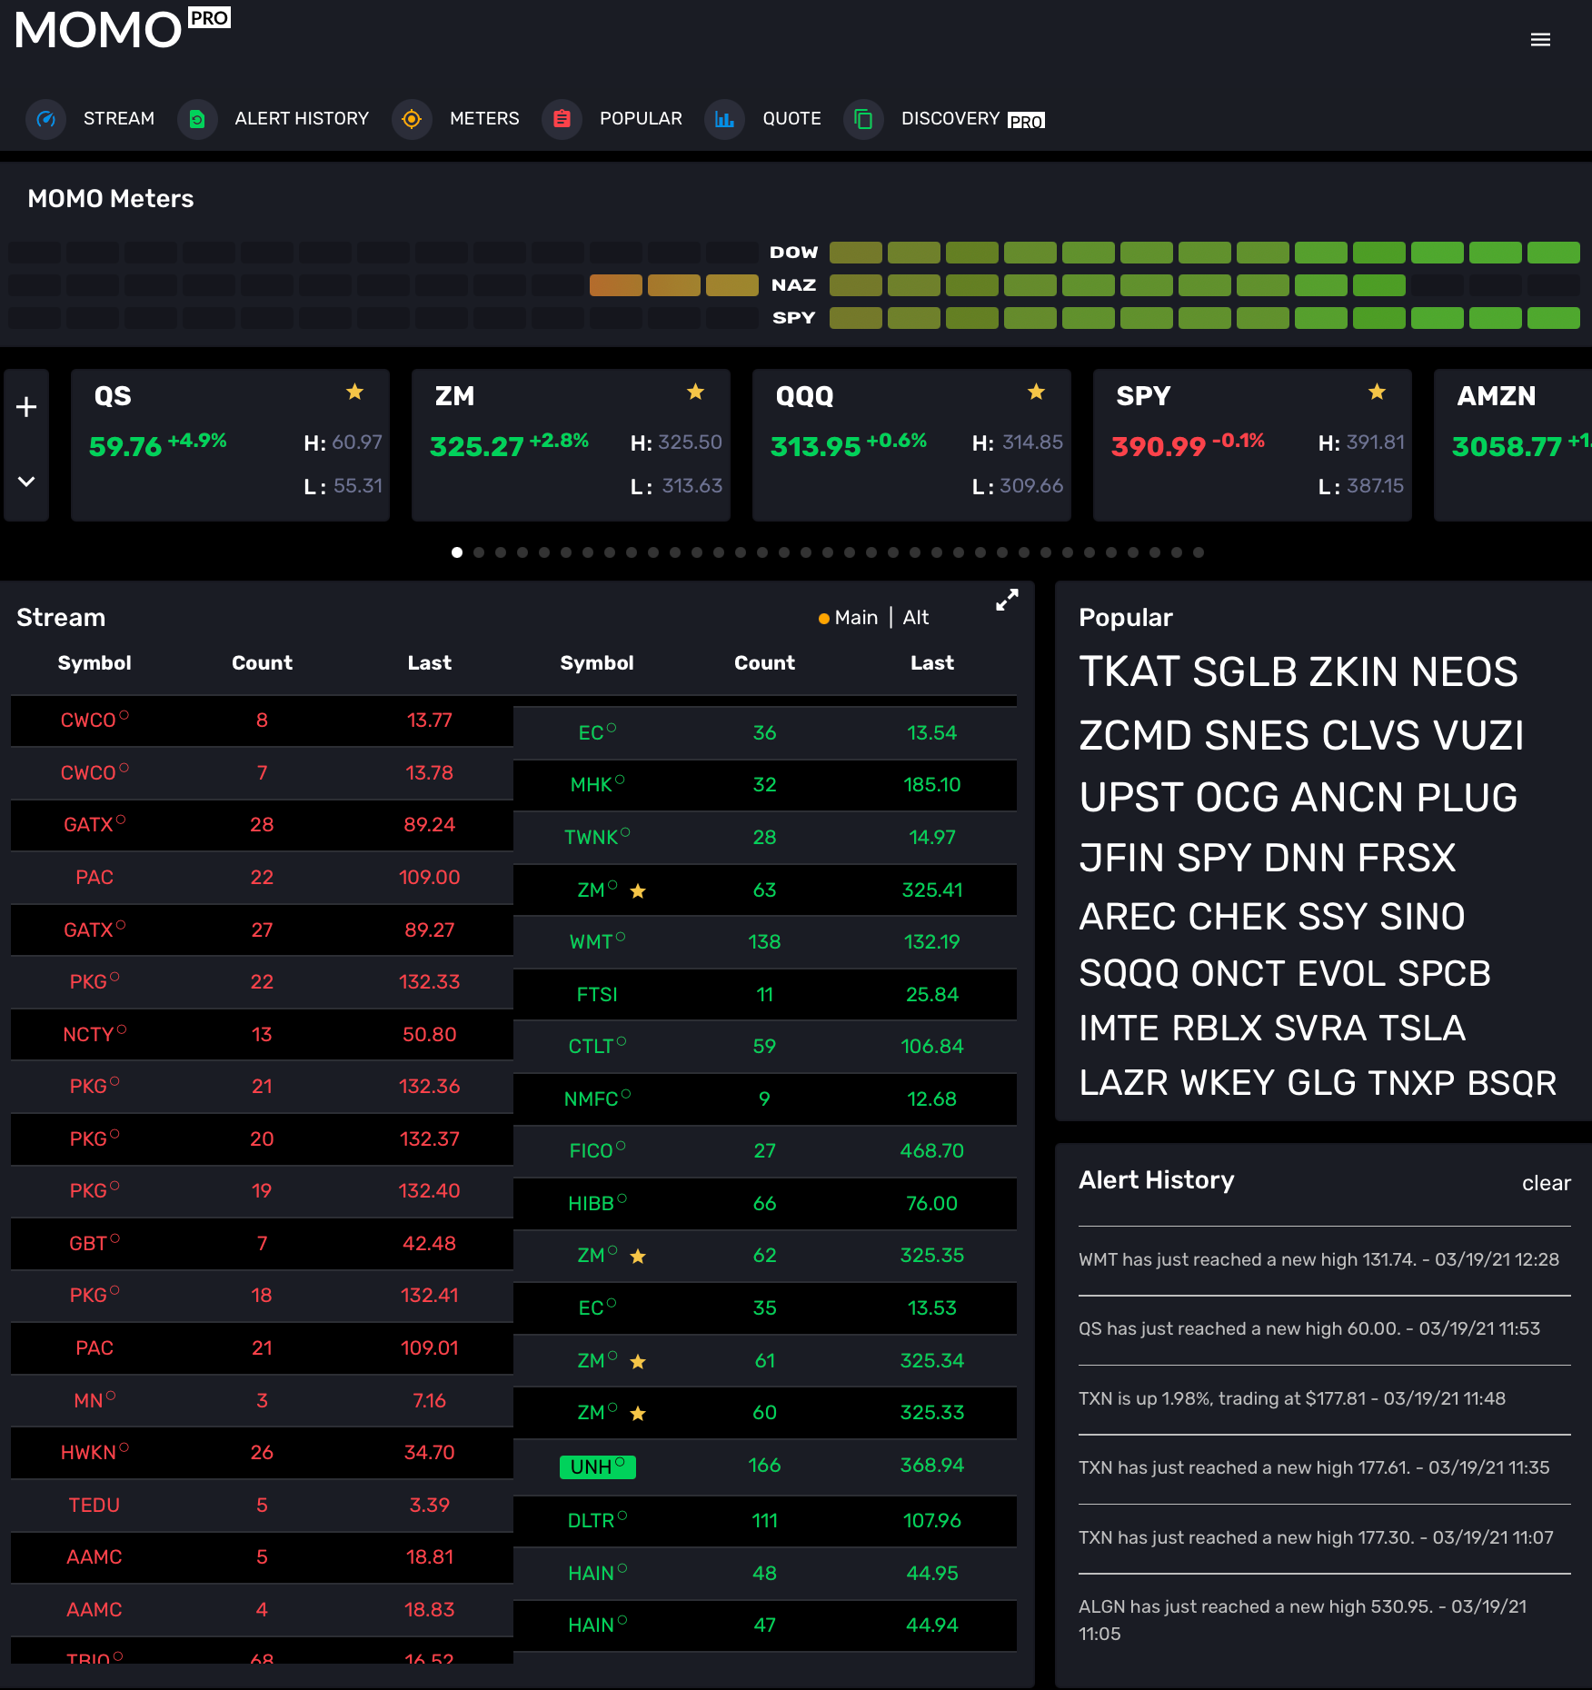Click the highlighted UNH symbol
The width and height of the screenshot is (1592, 1690).
[597, 1466]
